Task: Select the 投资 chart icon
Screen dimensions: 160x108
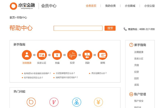Action: [x=72, y=55]
